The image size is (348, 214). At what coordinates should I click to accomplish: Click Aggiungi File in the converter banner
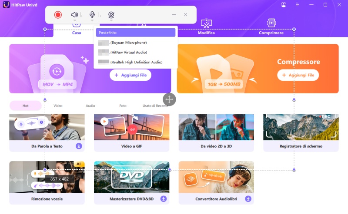tap(130, 75)
